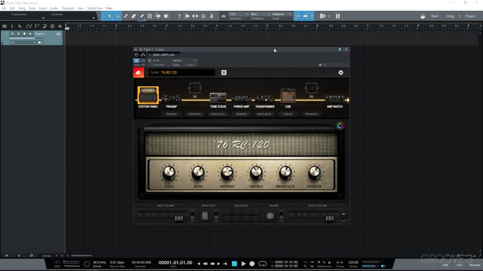This screenshot has height=271, width=483.
Task: Open the File menu
Action: (x=4, y=8)
